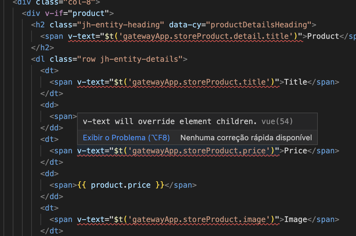
Task: Click v-text attribute with 'gatewayApp.storeProduct.image'
Action: tap(178, 219)
